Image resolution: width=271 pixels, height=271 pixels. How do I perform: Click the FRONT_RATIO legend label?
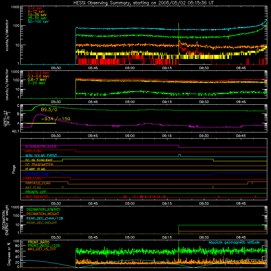pyautogui.click(x=39, y=242)
